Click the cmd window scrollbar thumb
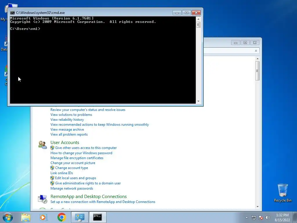The height and width of the screenshot is (223, 297). [198, 25]
